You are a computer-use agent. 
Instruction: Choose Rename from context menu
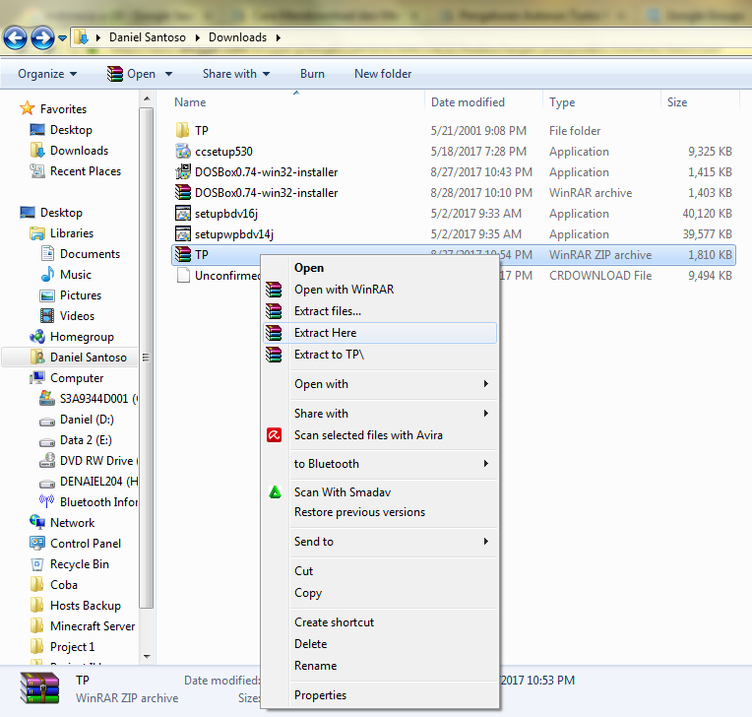pos(380,666)
